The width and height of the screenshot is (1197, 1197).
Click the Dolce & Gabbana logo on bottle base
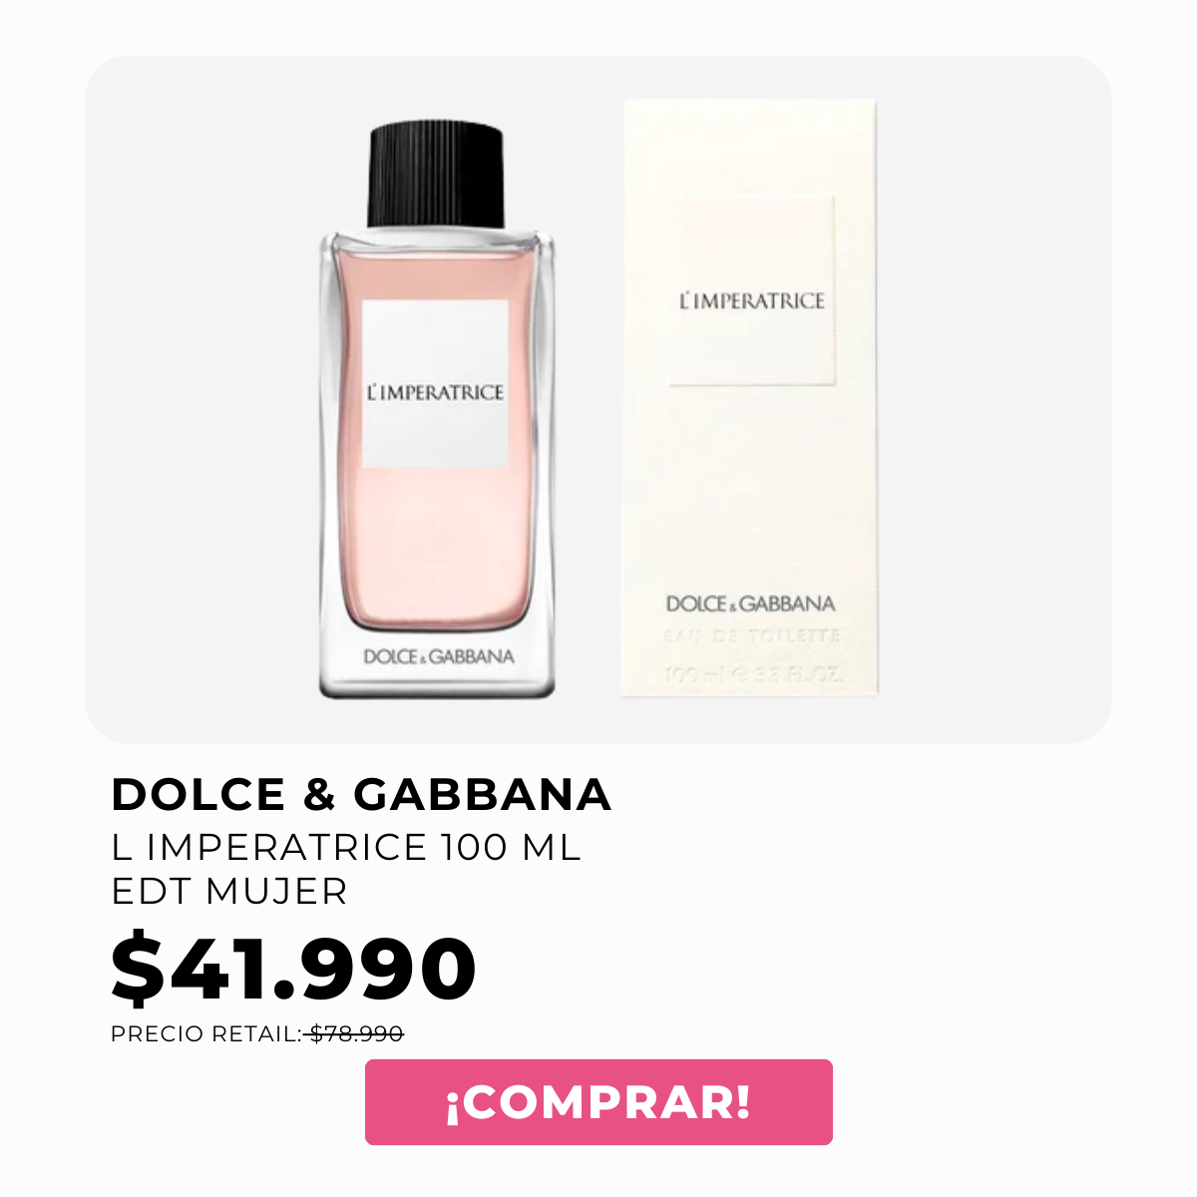coord(439,656)
